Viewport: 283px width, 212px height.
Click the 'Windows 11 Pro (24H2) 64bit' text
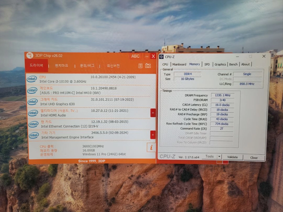[104, 154]
